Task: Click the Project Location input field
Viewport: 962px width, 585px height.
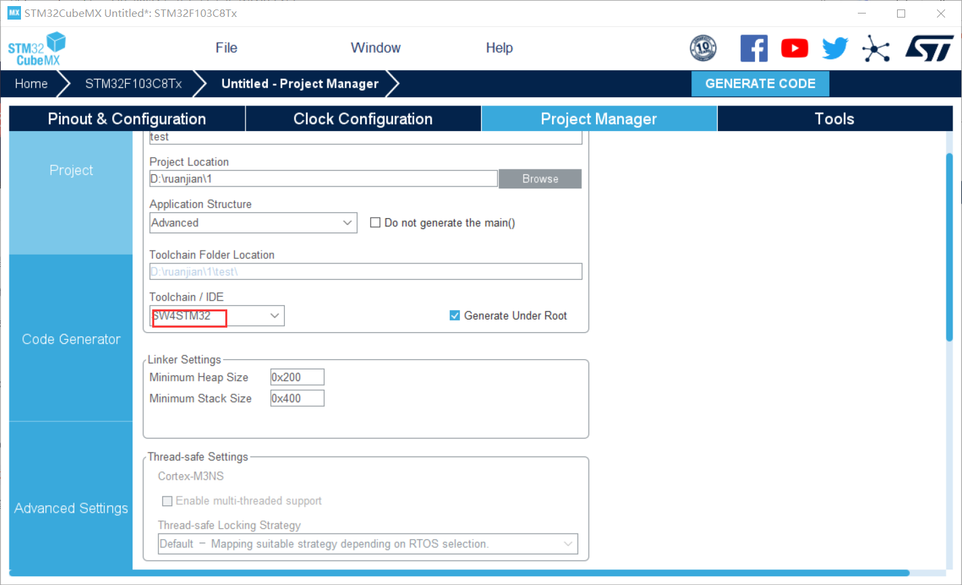Action: click(x=323, y=179)
